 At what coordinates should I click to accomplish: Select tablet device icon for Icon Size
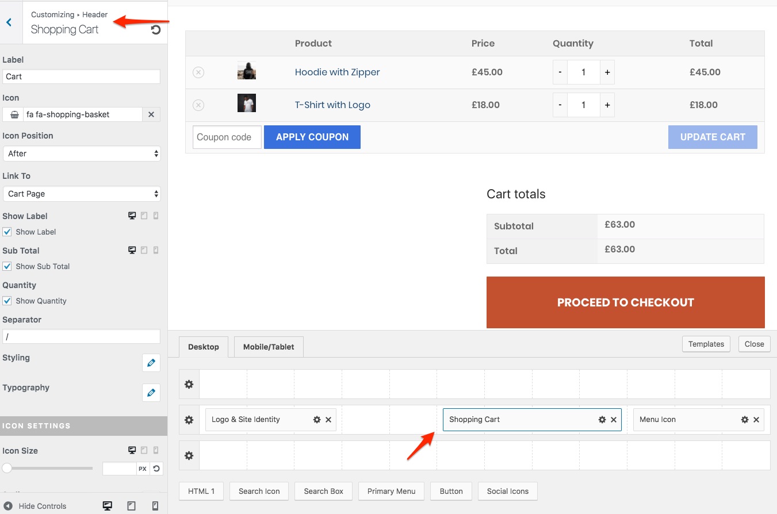click(x=144, y=451)
